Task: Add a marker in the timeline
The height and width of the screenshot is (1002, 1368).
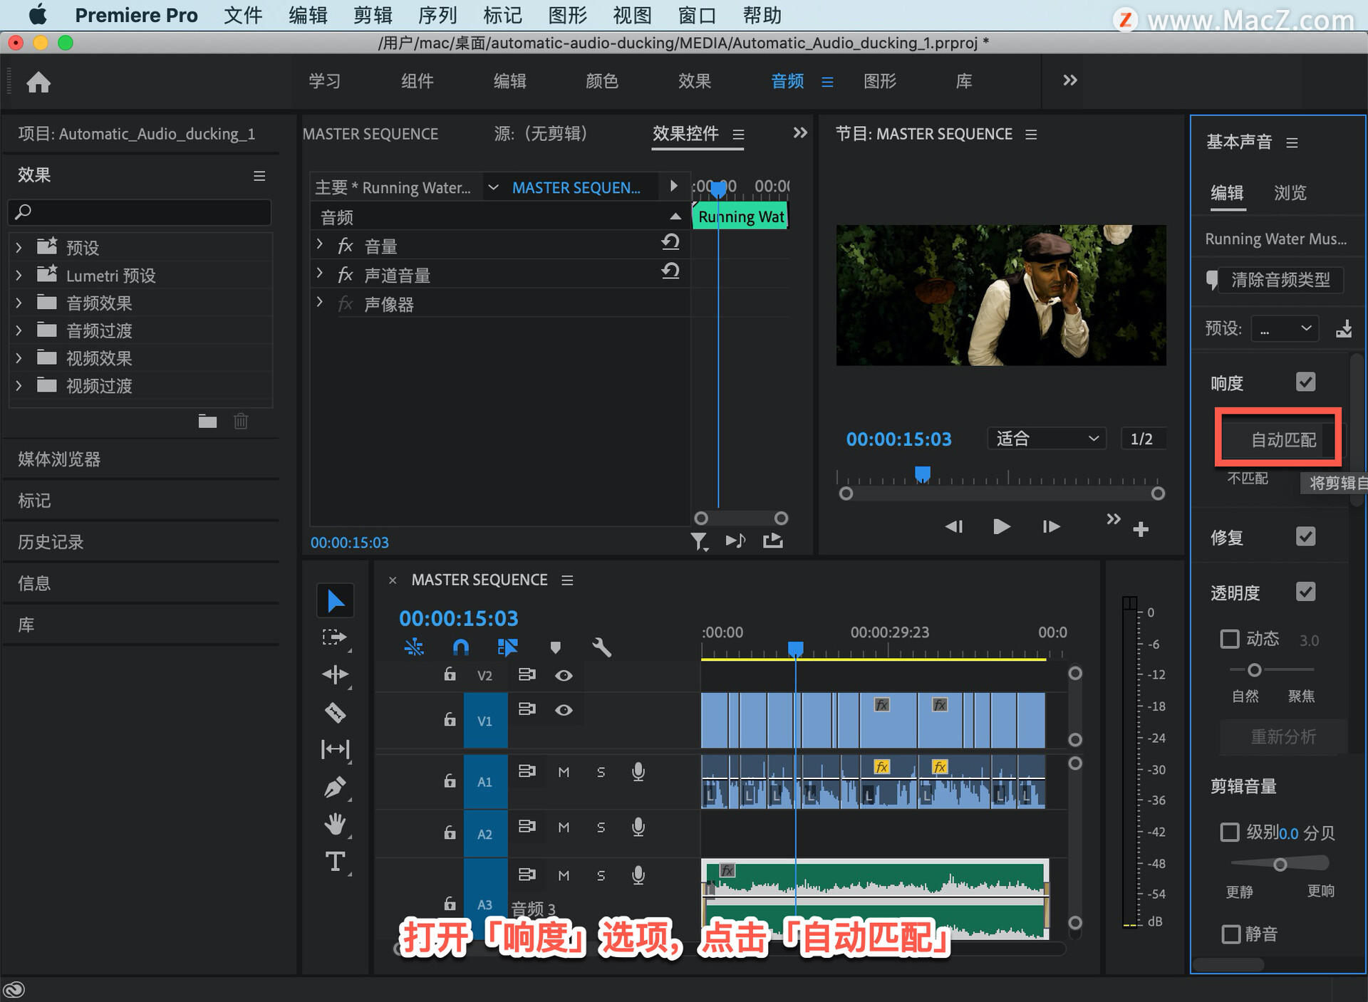Action: coord(556,647)
